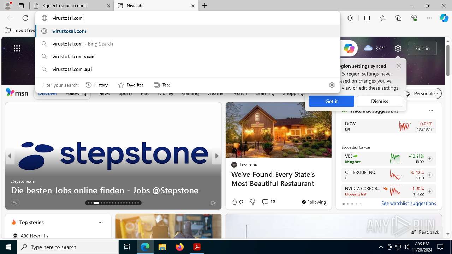
Task: Open comments on Lovefood article
Action: pyautogui.click(x=268, y=202)
